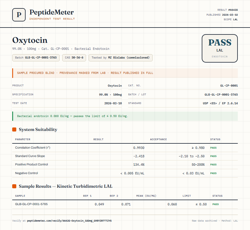Click the PeptideMeter brand name
250x230 pixels.
pyautogui.click(x=52, y=12)
